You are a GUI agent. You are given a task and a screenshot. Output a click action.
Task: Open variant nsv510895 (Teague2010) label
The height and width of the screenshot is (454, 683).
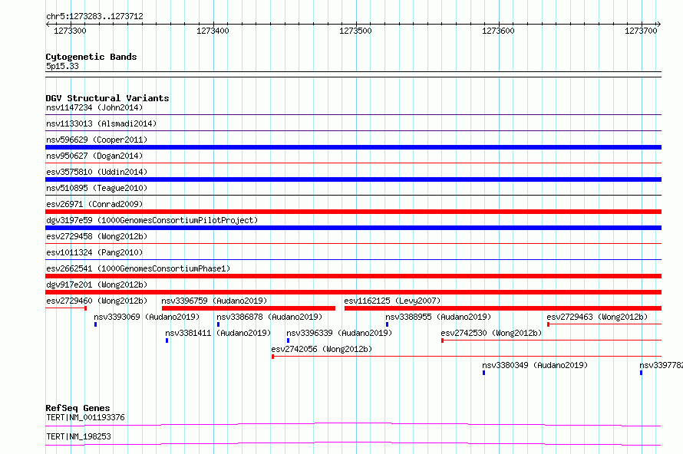[x=97, y=188]
